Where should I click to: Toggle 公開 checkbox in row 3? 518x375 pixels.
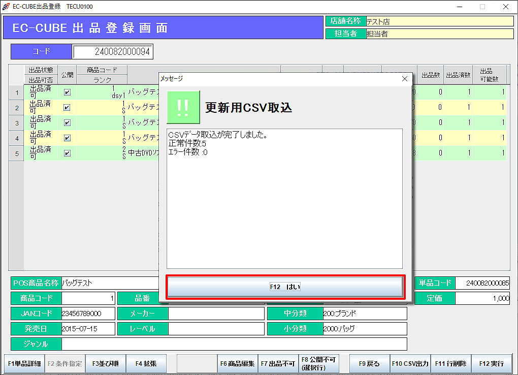tap(67, 123)
